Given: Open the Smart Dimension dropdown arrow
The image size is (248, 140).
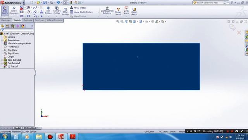Looking at the screenshot, I should pos(14,17).
